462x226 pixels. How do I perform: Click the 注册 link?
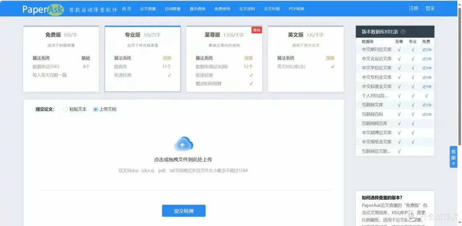(x=413, y=8)
